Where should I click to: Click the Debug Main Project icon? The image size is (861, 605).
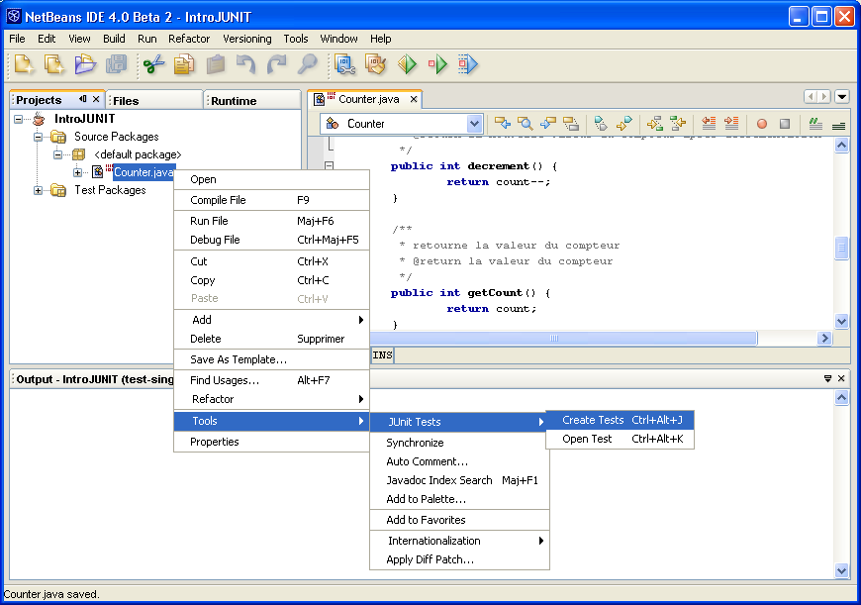pyautogui.click(x=437, y=64)
